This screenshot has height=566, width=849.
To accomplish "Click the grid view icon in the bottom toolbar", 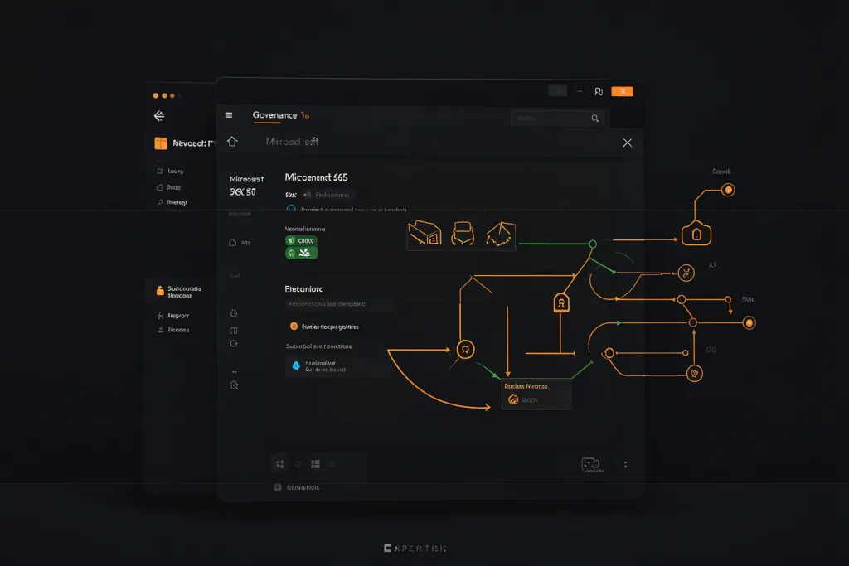I will point(315,464).
